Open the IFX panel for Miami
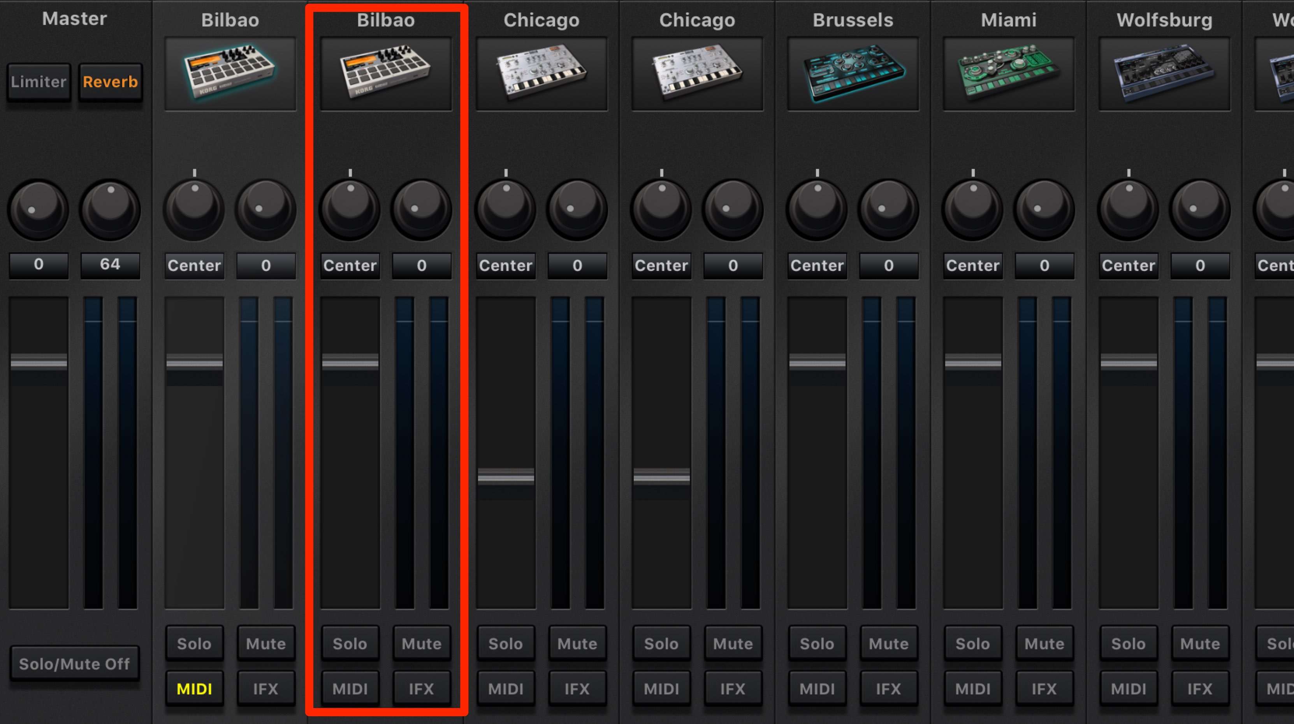 pos(1044,688)
